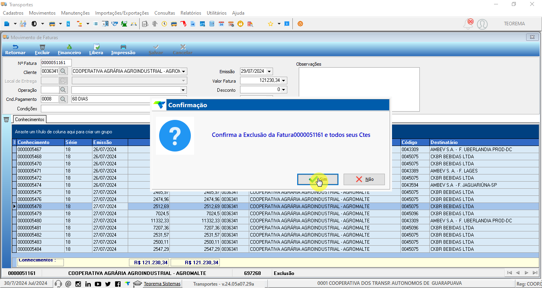Viewport: 542px width, 288px height.
Task: Click the orange power button icon
Action: pyautogui.click(x=300, y=24)
